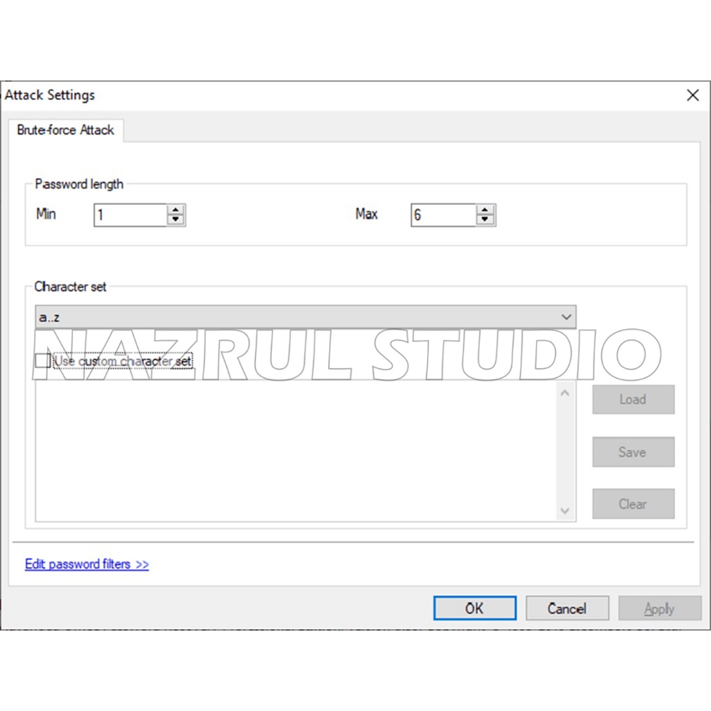This screenshot has width=711, height=711.
Task: Click the Max password length field
Action: [443, 215]
